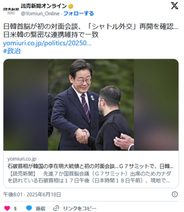Like the post with the heart icon

point(7,208)
